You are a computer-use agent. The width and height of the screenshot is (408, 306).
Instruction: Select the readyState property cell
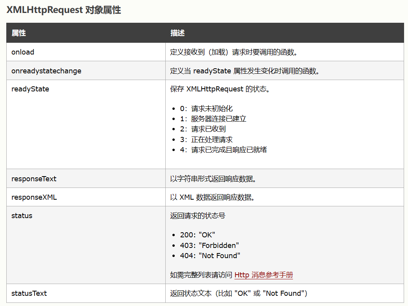pyautogui.click(x=86, y=124)
